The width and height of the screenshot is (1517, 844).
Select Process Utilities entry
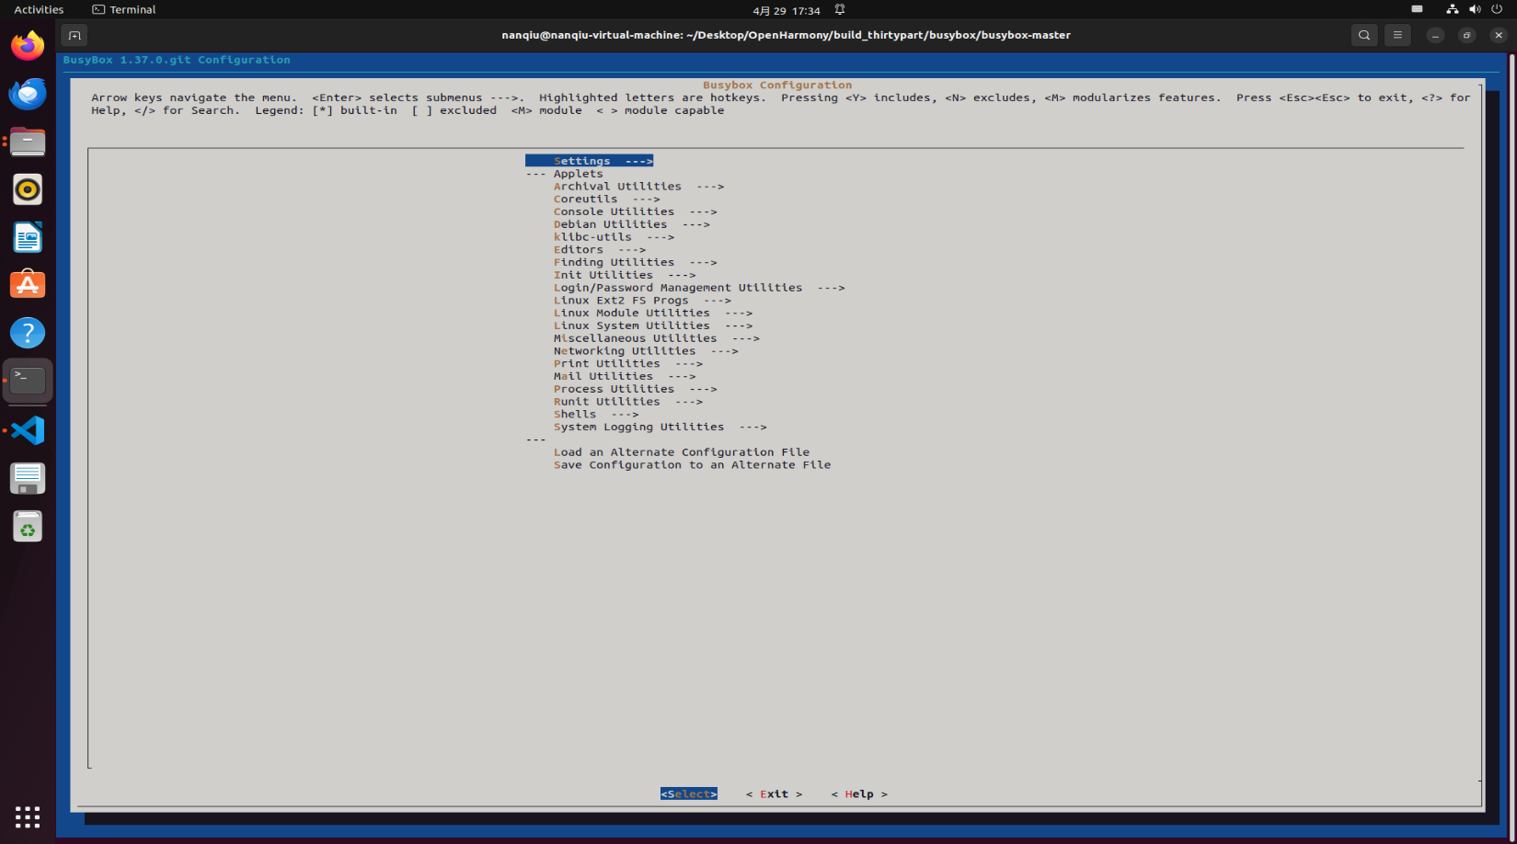635,390
